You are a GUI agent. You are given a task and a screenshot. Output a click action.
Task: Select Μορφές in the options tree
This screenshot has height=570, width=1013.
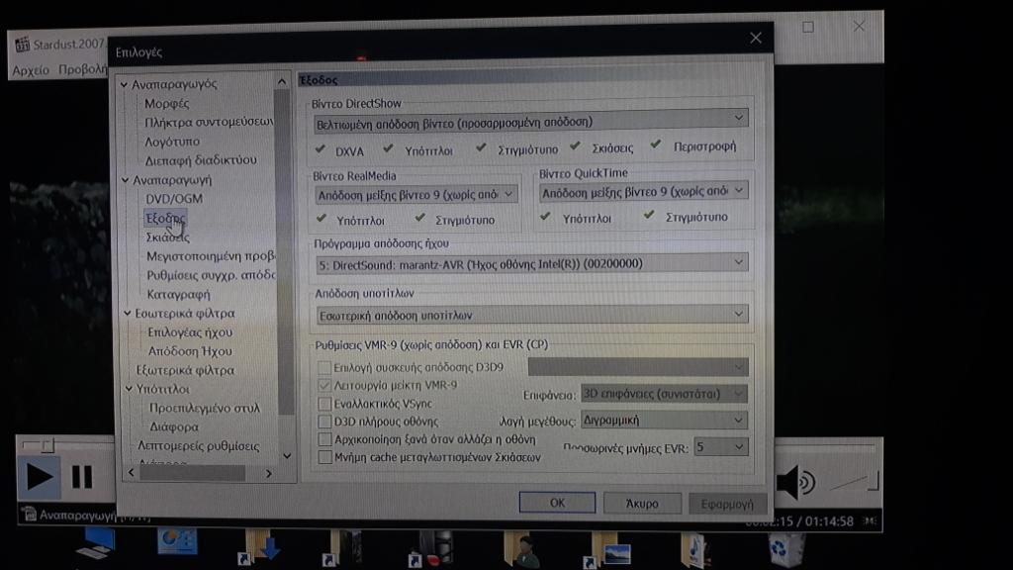click(x=166, y=103)
